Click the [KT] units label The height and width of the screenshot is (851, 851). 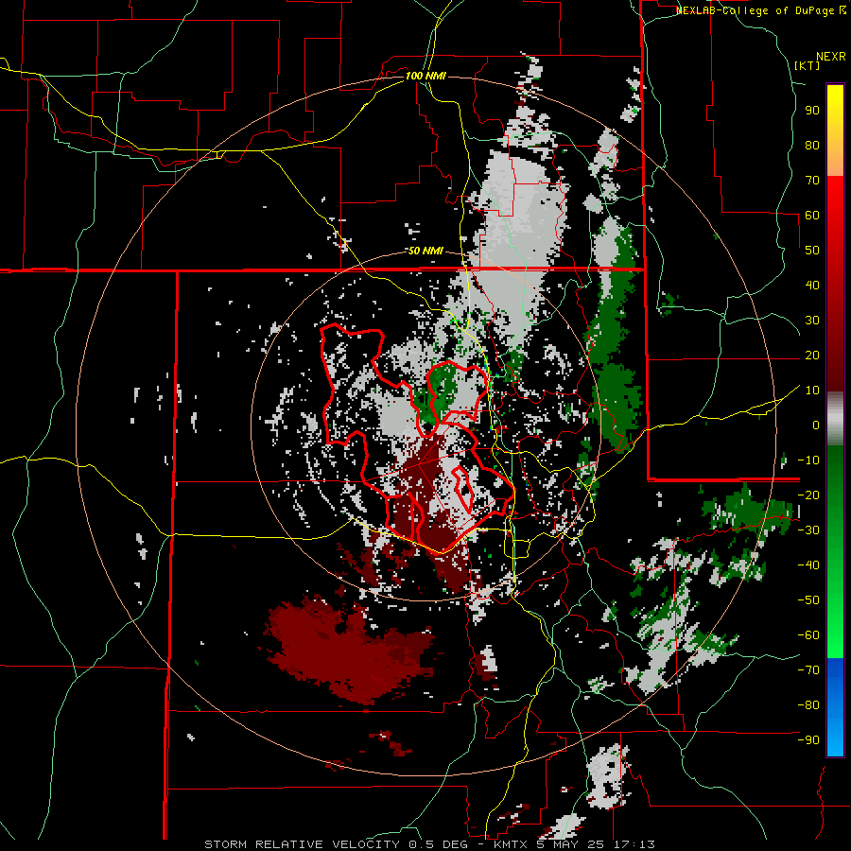pyautogui.click(x=807, y=65)
